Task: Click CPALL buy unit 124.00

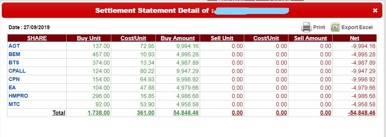Action: click(x=101, y=71)
